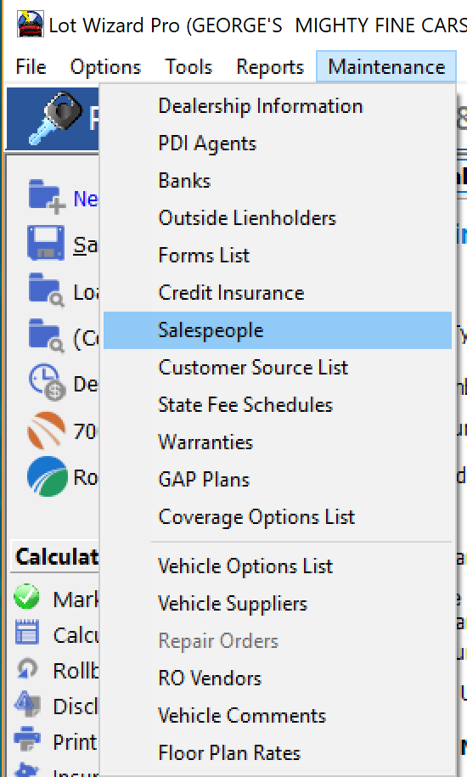Open Forms List from the menu
467x777 pixels.
(278, 256)
